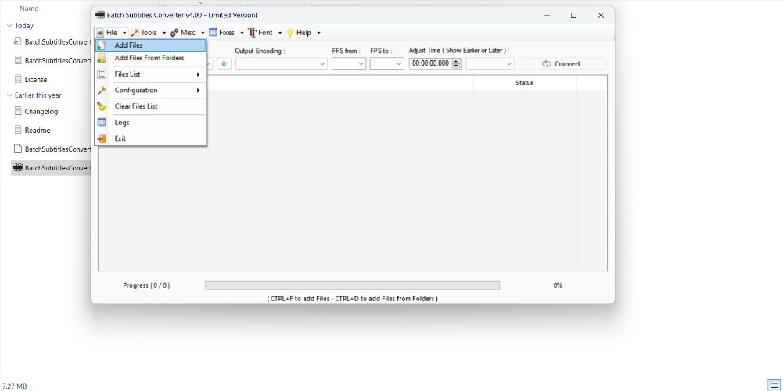Open the Help menu with lightbulb icon
Image resolution: width=783 pixels, height=391 pixels.
point(303,33)
